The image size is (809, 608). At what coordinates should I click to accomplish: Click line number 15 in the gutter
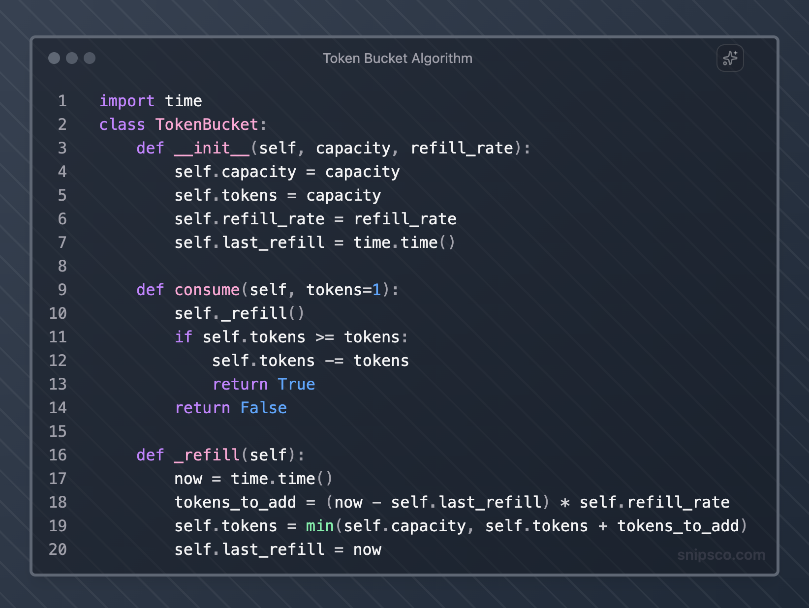tap(58, 431)
